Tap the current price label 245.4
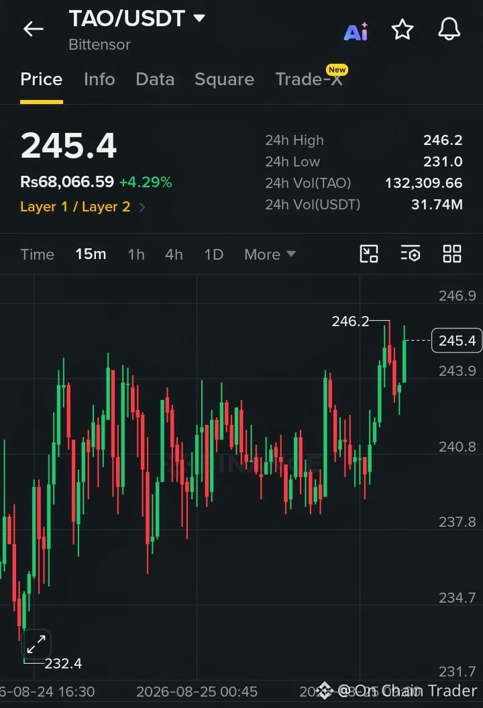This screenshot has height=708, width=483. click(x=457, y=340)
